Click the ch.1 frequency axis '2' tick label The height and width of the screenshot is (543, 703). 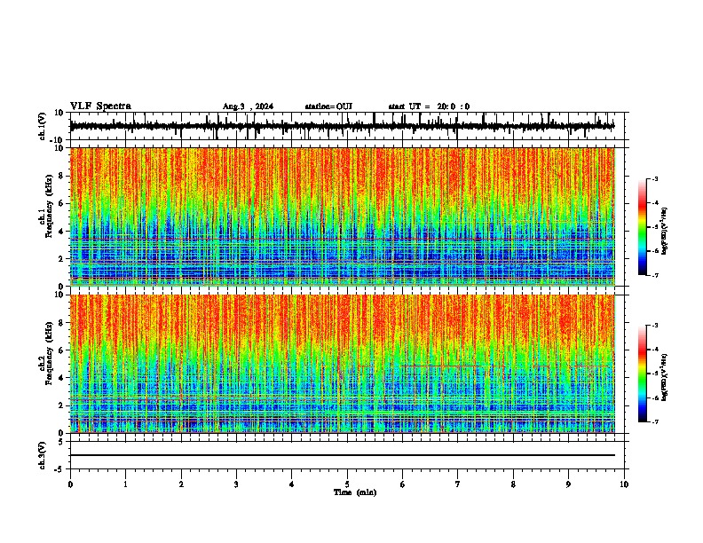61,259
